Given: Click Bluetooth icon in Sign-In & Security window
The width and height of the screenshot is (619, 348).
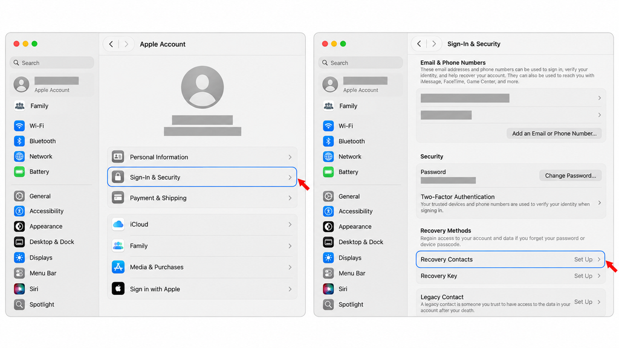Looking at the screenshot, I should click(x=328, y=141).
